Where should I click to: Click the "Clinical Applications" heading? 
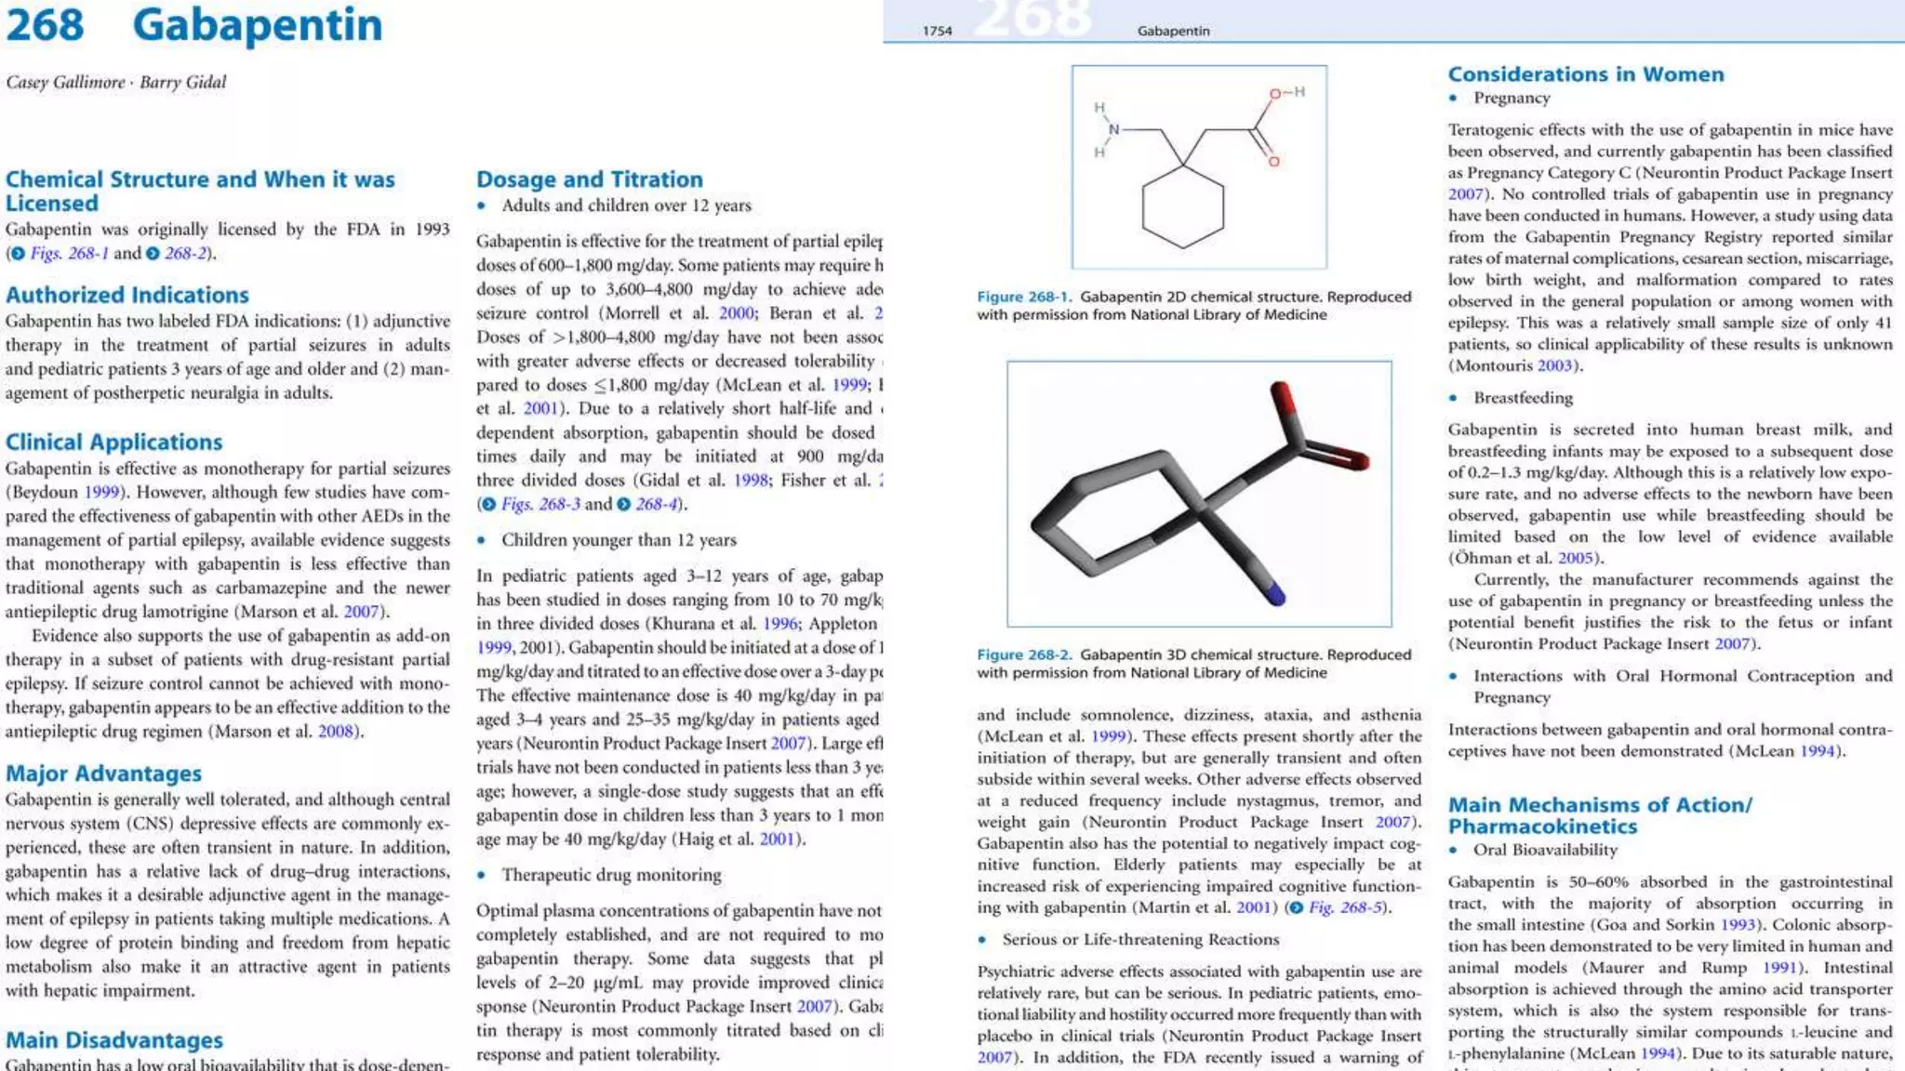coord(114,443)
